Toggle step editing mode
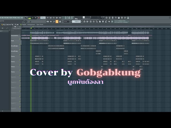The image size is (171, 128). click(54, 22)
